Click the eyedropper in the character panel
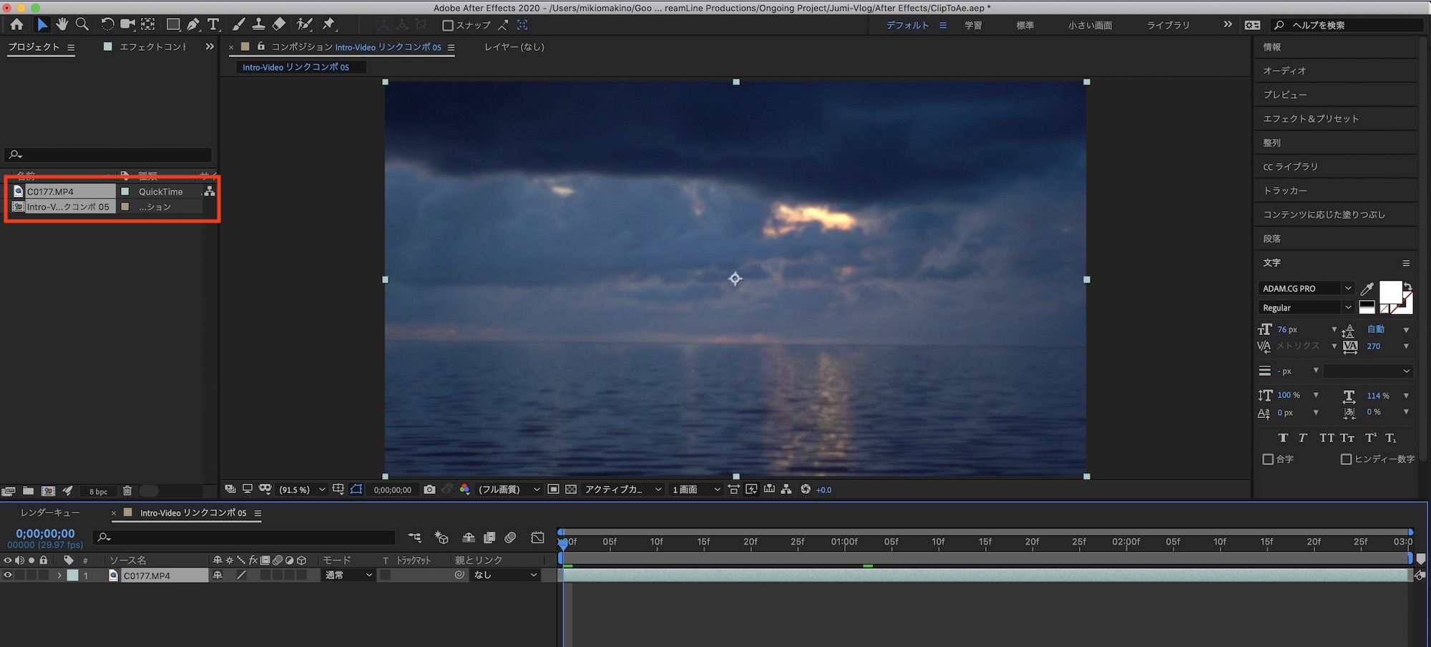The width and height of the screenshot is (1431, 647). 1367,288
